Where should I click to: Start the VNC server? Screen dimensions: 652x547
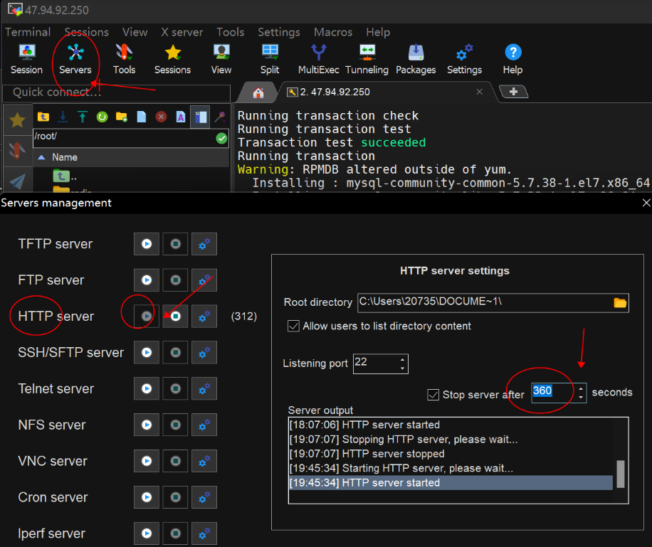147,461
